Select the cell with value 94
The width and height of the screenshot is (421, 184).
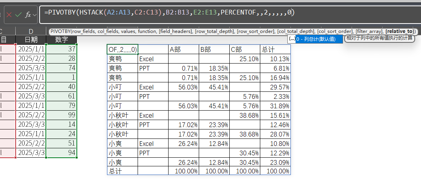[x=62, y=152]
